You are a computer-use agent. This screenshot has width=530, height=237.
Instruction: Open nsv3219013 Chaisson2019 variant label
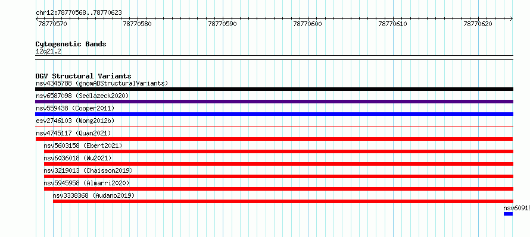pos(88,170)
